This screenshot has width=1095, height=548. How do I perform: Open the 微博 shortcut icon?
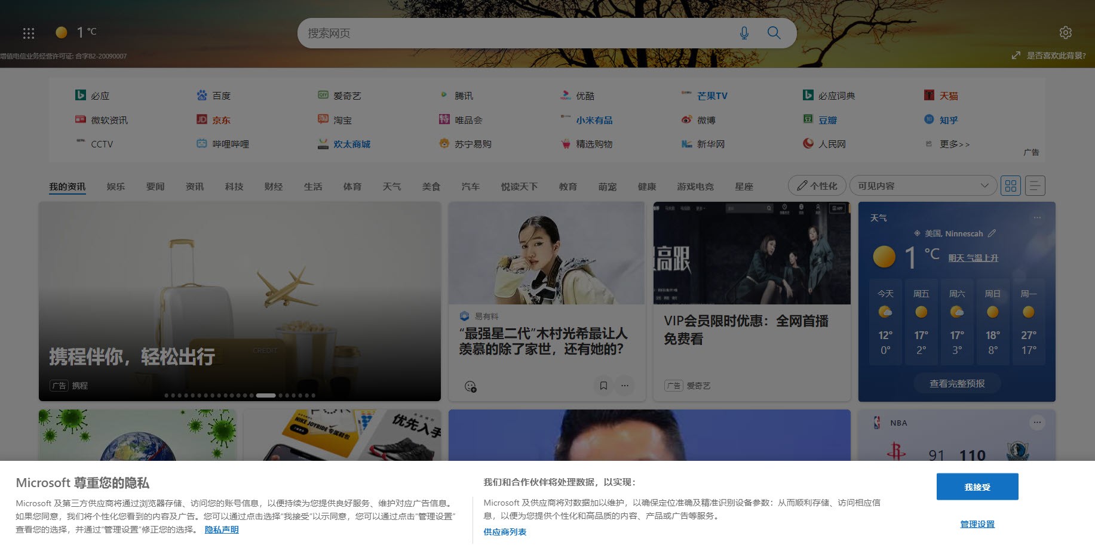687,119
